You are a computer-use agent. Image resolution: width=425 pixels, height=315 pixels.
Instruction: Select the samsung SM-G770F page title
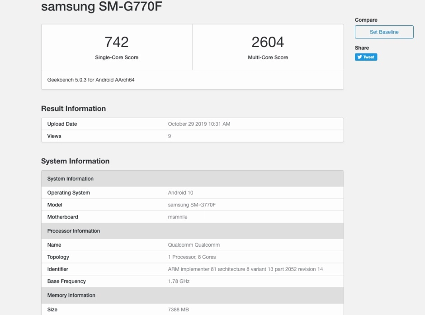(x=101, y=7)
